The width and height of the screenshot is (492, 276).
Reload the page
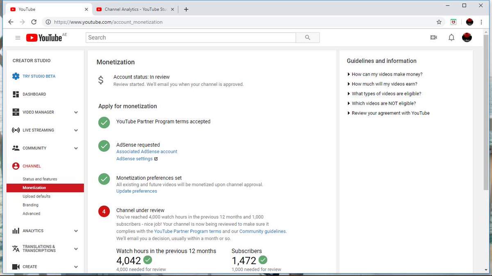click(x=34, y=22)
